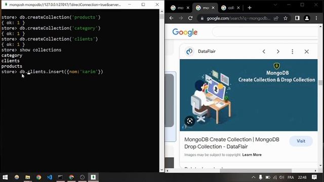This screenshot has width=324, height=182.
Task: Open Visual Studio Code from taskbar
Action: pos(50,177)
